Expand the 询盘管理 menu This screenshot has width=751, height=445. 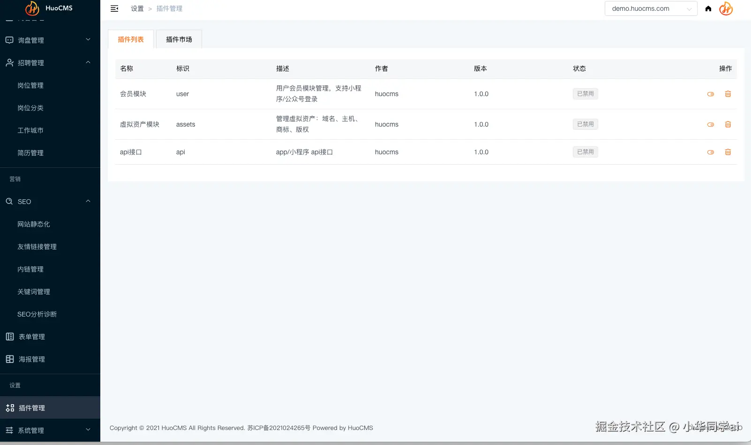50,40
